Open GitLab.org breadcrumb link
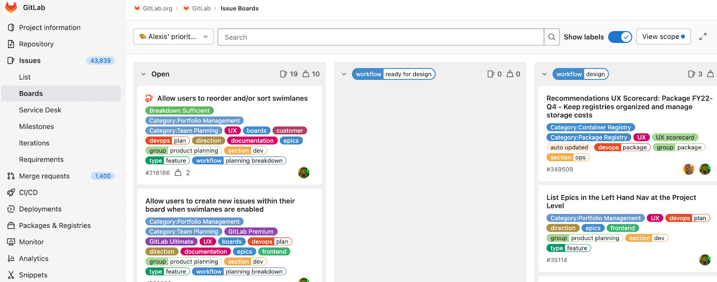This screenshot has height=282, width=717. pyautogui.click(x=157, y=8)
